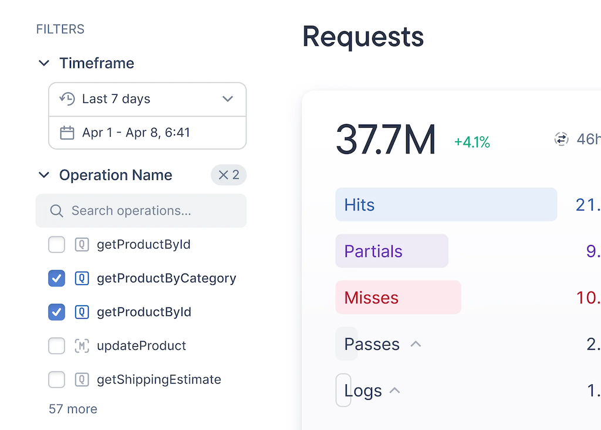Screen dimensions: 601x430
Task: Click the Search operations input field
Action: (141, 211)
